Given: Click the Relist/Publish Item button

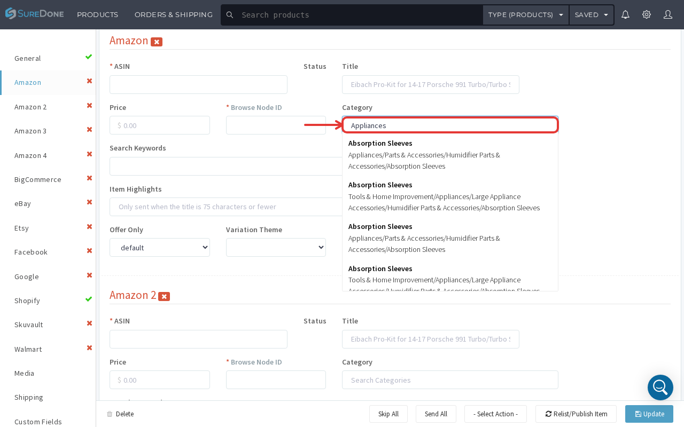Looking at the screenshot, I should tap(576, 414).
